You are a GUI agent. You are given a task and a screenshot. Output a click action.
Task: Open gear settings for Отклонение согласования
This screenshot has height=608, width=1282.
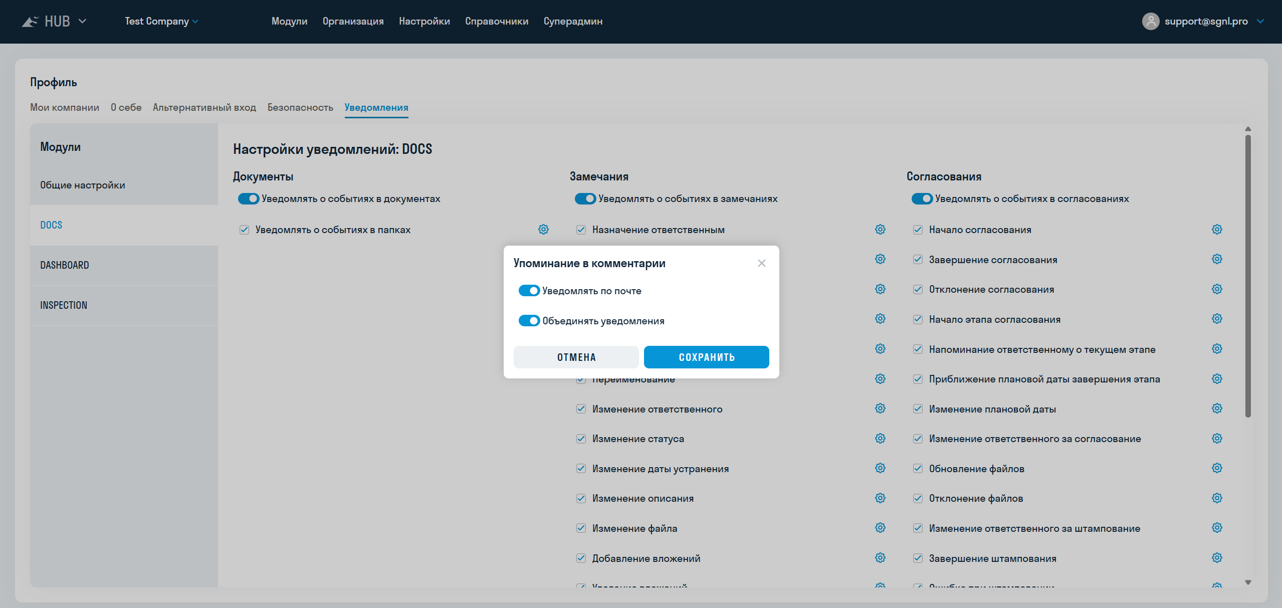1217,289
